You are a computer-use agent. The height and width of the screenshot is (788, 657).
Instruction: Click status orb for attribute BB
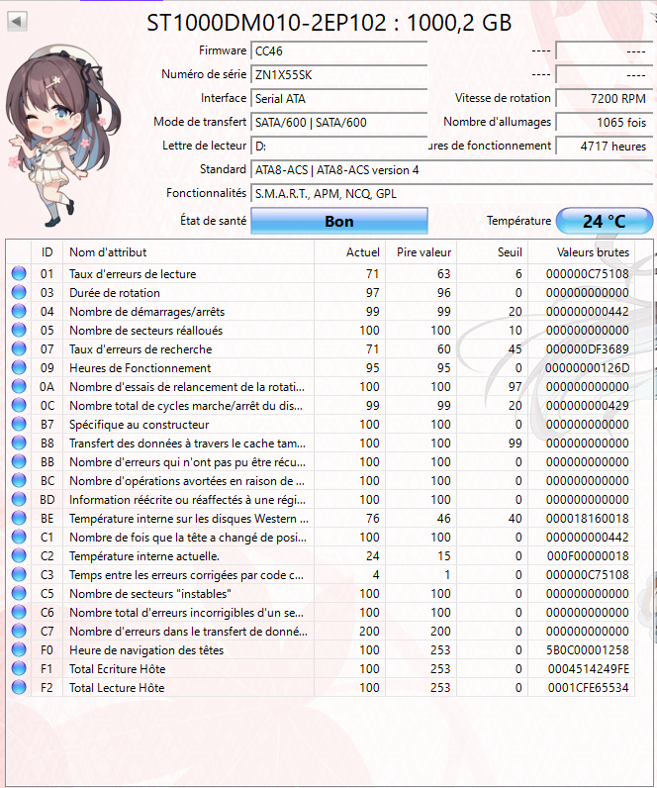(19, 462)
